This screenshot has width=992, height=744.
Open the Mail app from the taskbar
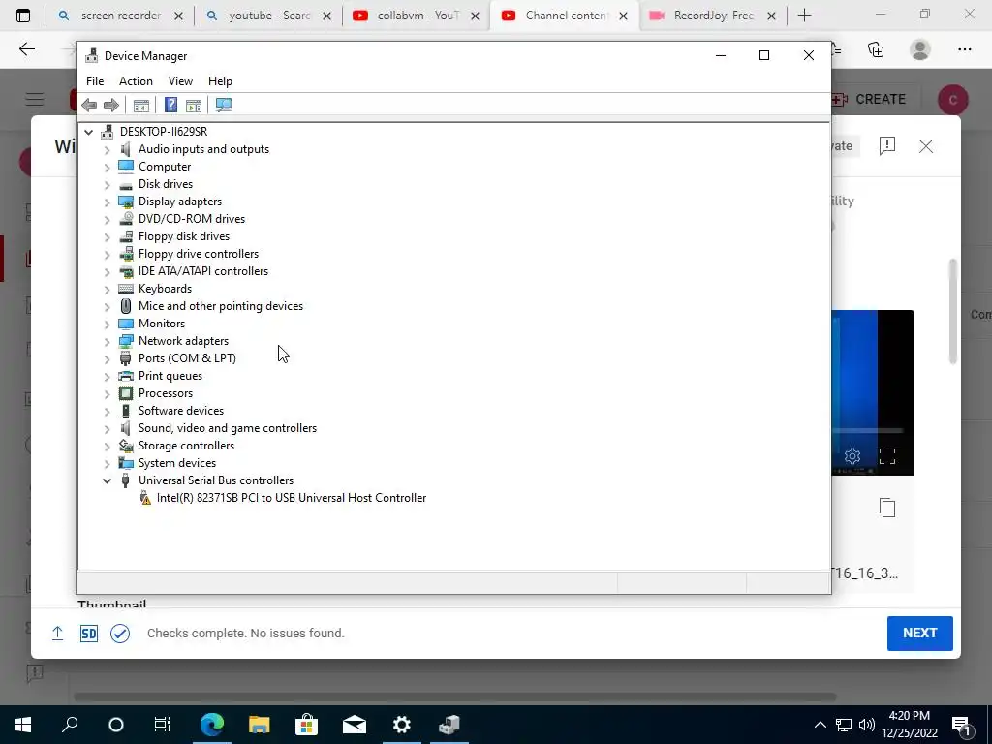pos(355,725)
